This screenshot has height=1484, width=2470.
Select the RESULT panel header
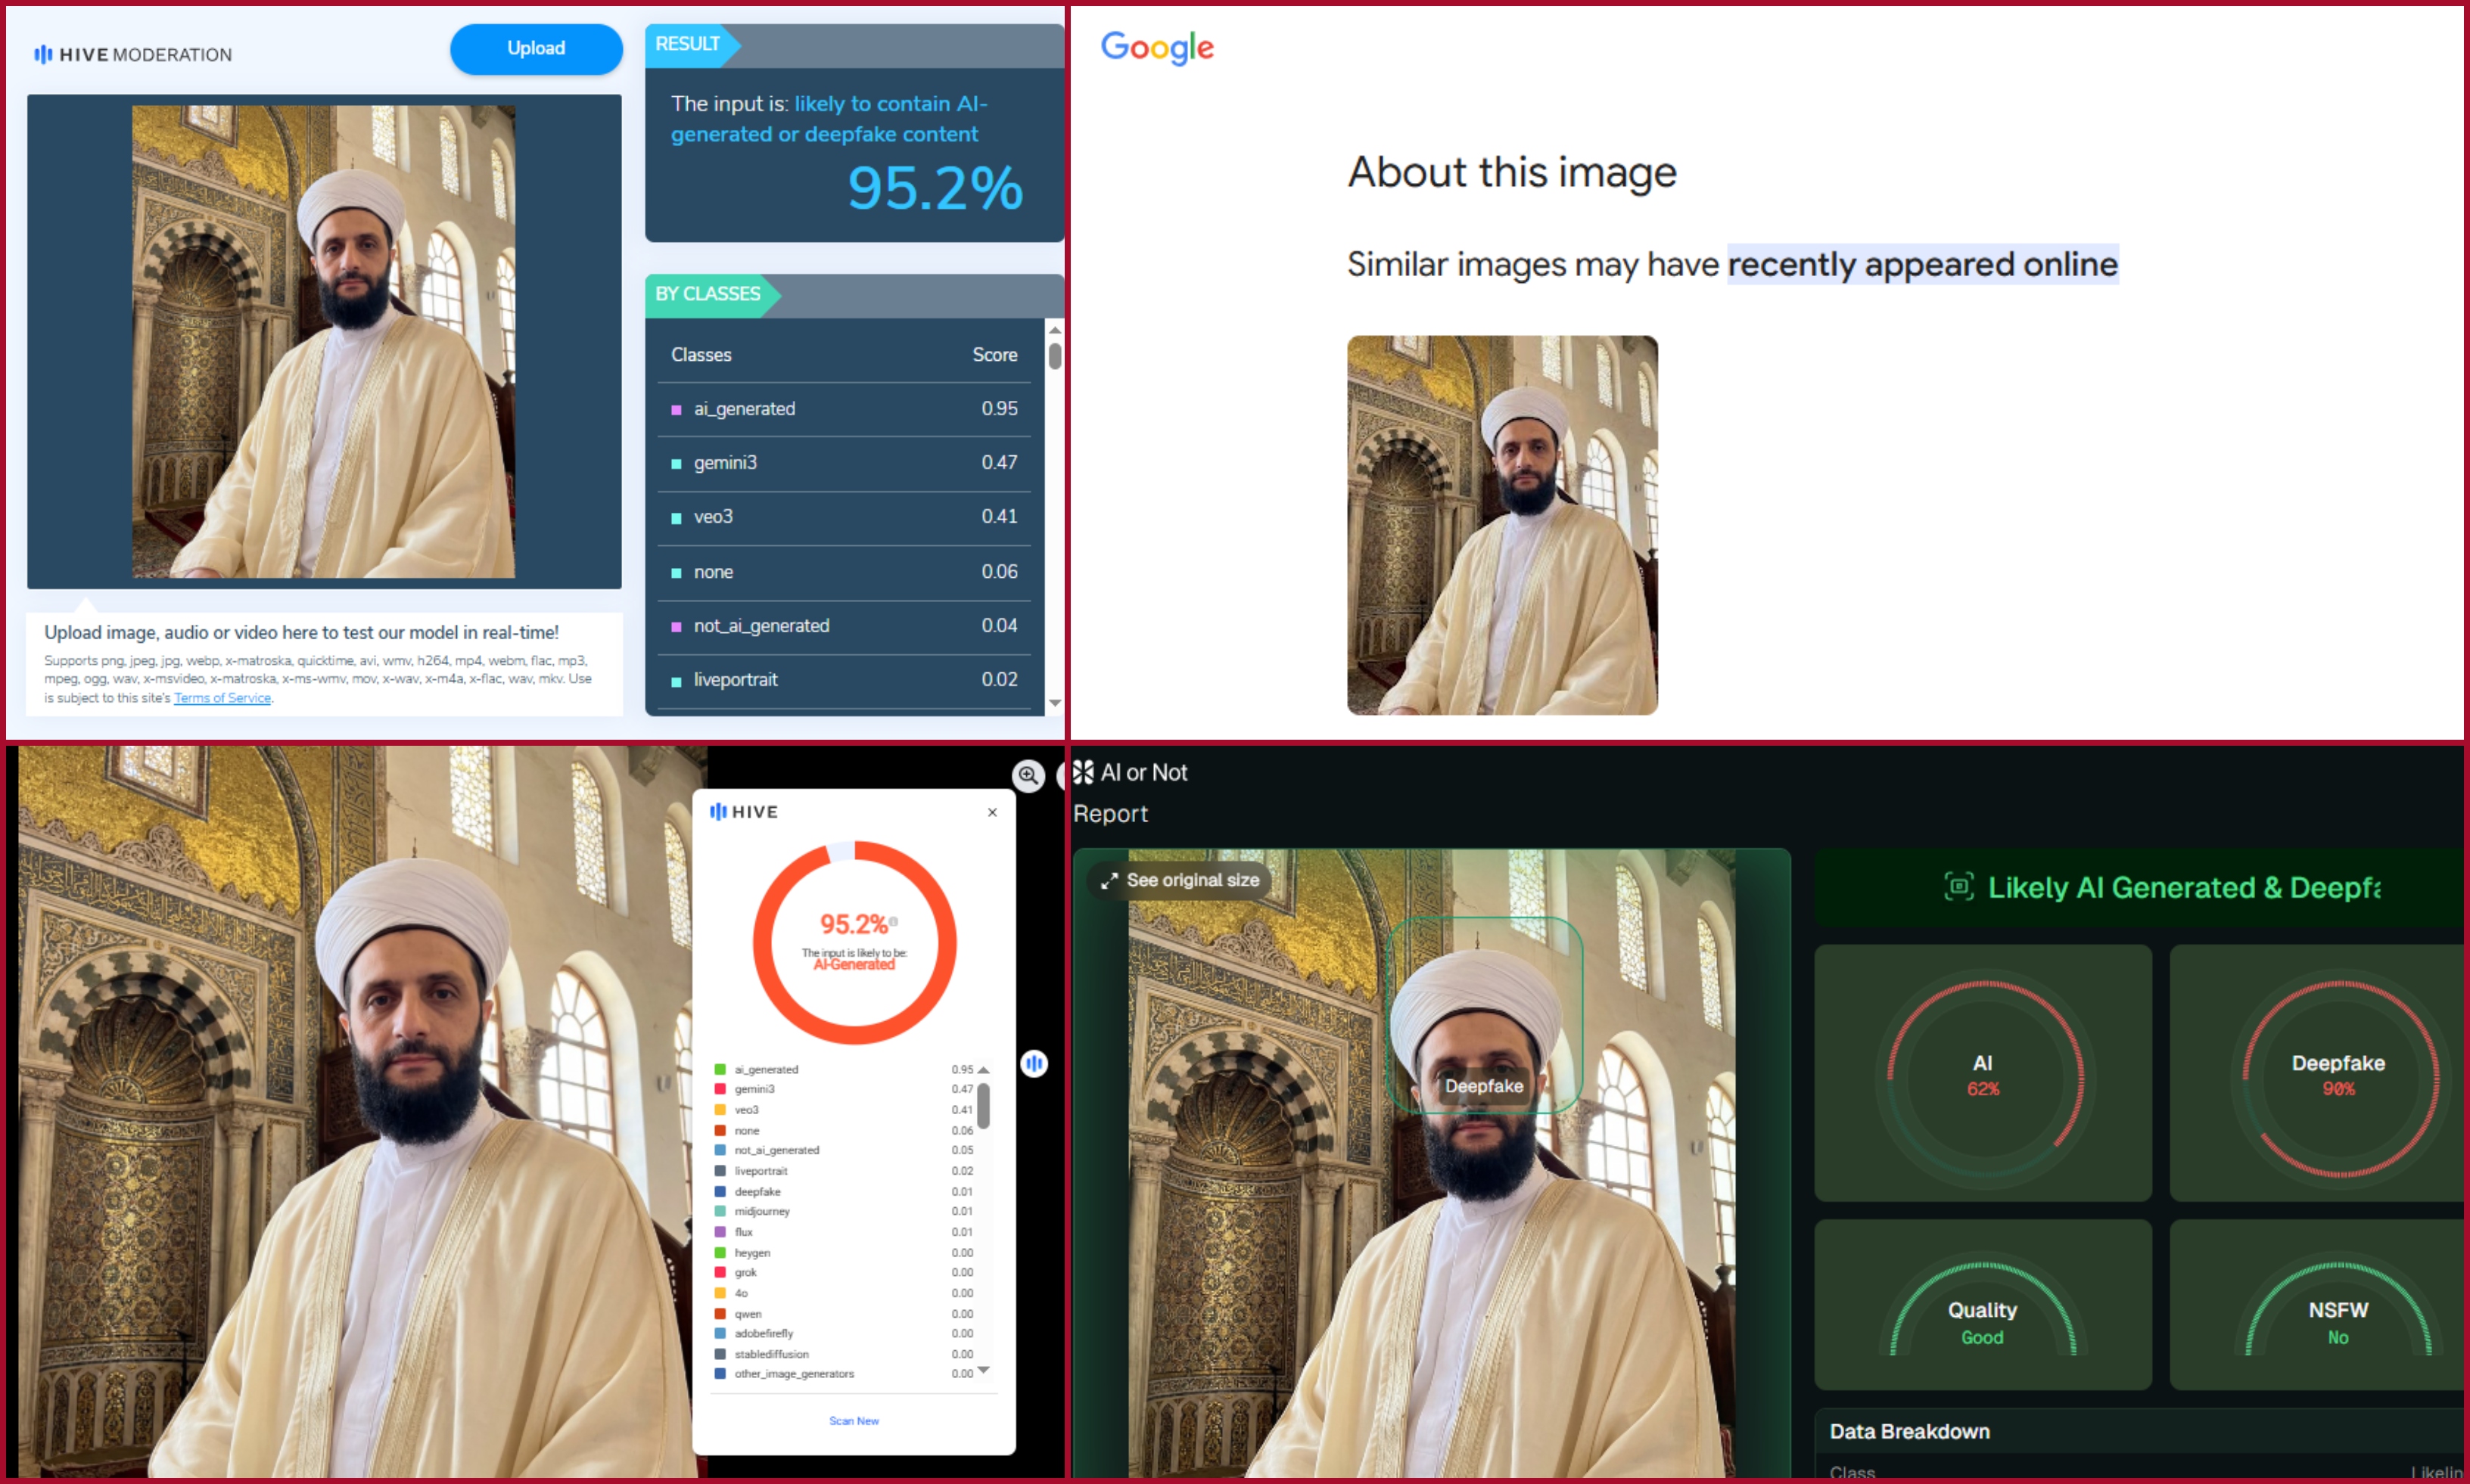point(689,44)
